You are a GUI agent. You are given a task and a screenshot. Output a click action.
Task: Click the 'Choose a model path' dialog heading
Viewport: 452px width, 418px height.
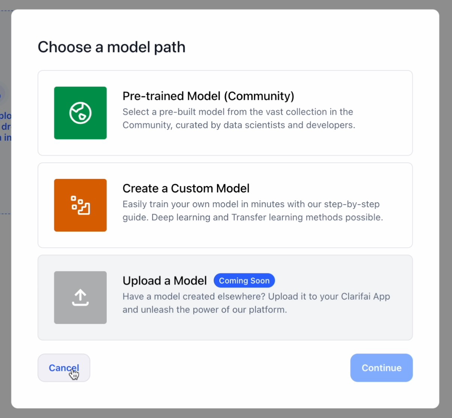111,47
